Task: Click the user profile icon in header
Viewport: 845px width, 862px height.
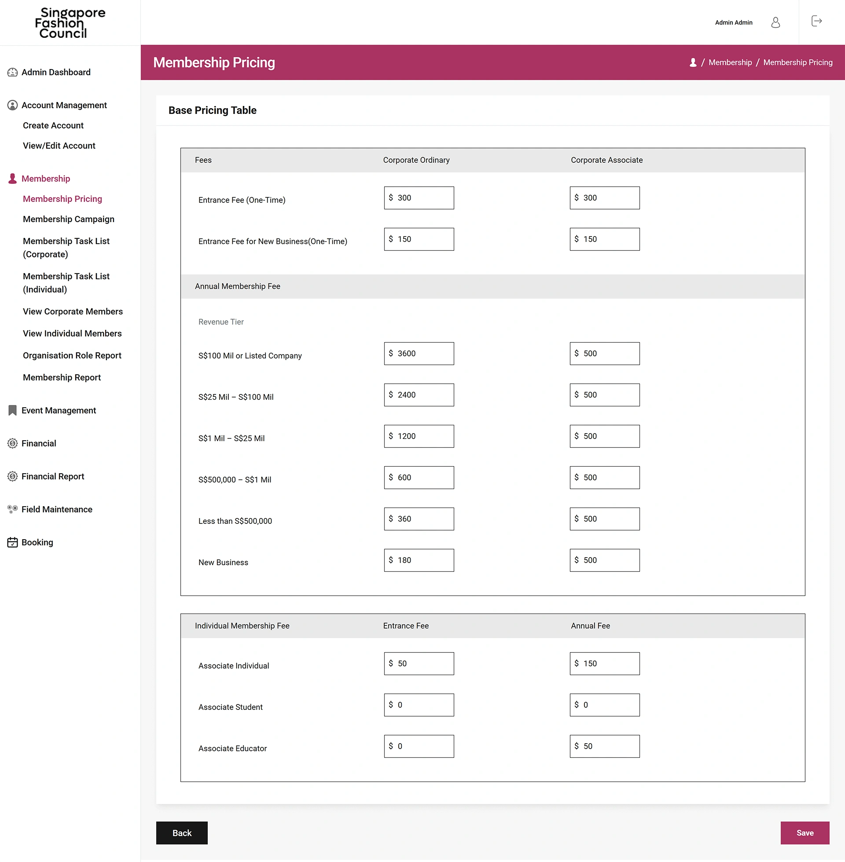Action: pos(775,22)
